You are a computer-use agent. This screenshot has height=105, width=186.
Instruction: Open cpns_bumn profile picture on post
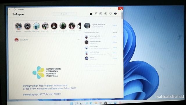click(x=17, y=40)
